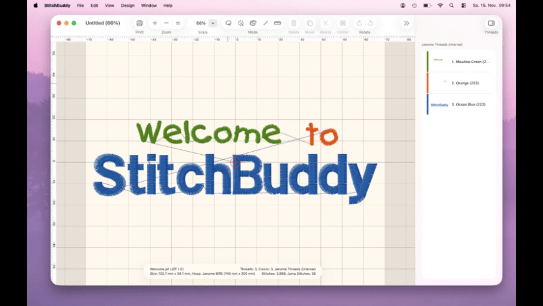The image size is (543, 306).
Task: Click the date and time Sa. 15. Nov.
Action: click(x=492, y=6)
